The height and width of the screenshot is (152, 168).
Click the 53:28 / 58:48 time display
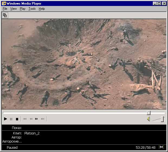(x=146, y=148)
